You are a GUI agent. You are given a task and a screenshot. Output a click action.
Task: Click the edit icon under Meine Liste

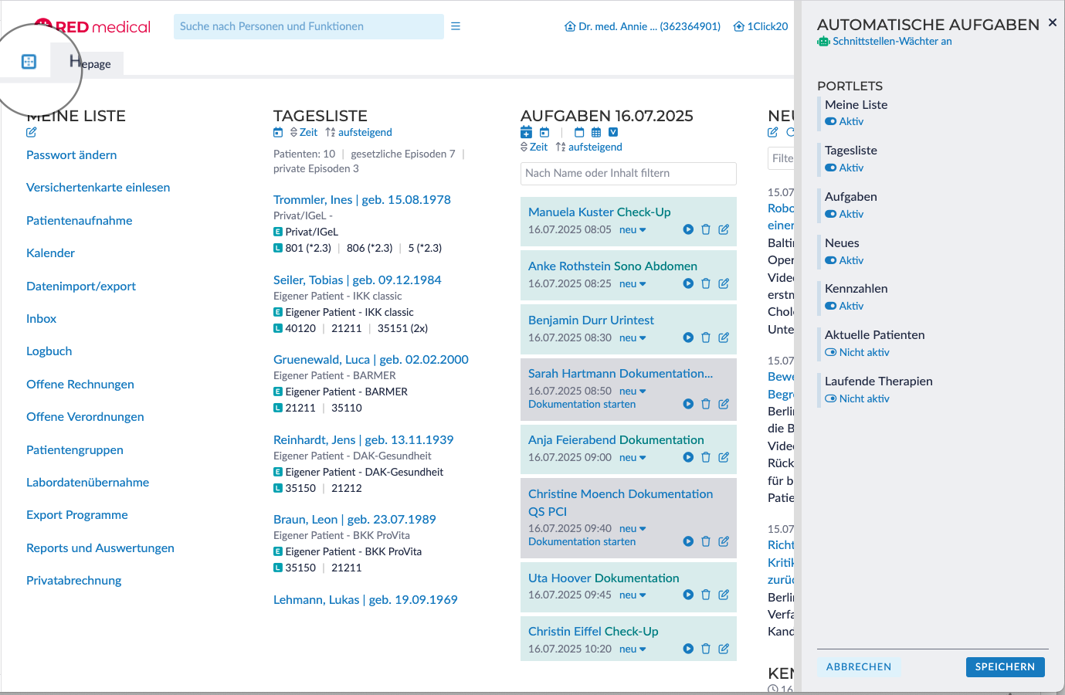pos(31,132)
